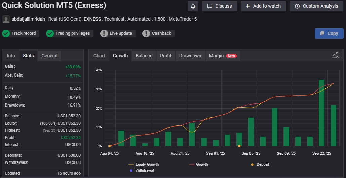The width and height of the screenshot is (346, 178).
Task: Open the Discuss button
Action: [x=220, y=6]
